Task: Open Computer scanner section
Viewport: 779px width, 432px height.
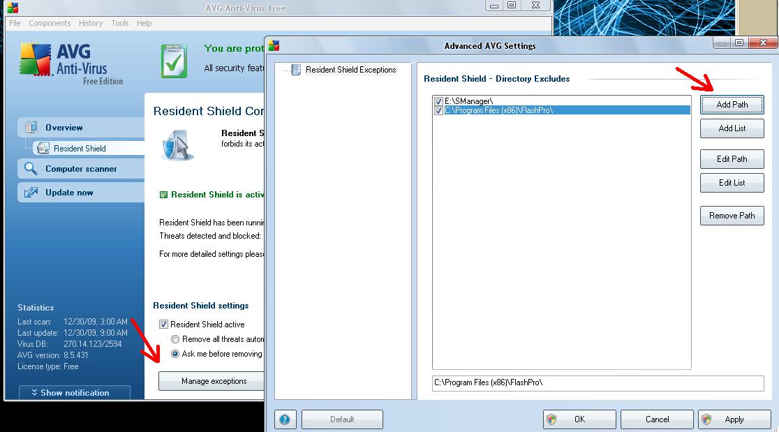Action: point(81,169)
